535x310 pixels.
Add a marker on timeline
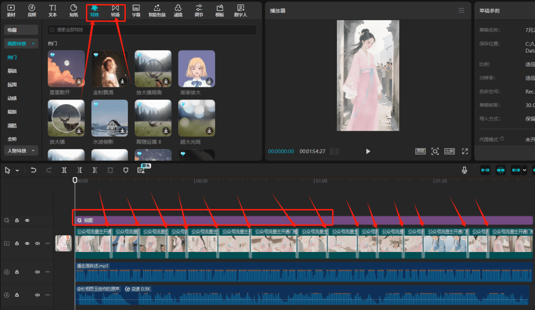point(126,170)
